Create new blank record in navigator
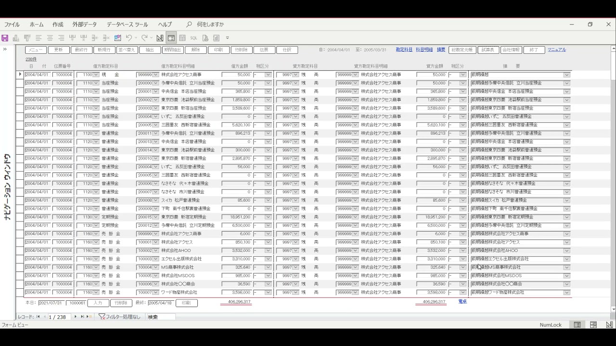 [89, 317]
